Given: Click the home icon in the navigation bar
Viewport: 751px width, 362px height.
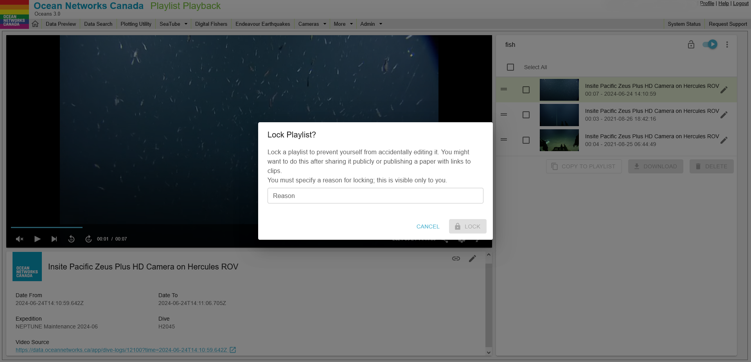Looking at the screenshot, I should click(35, 24).
